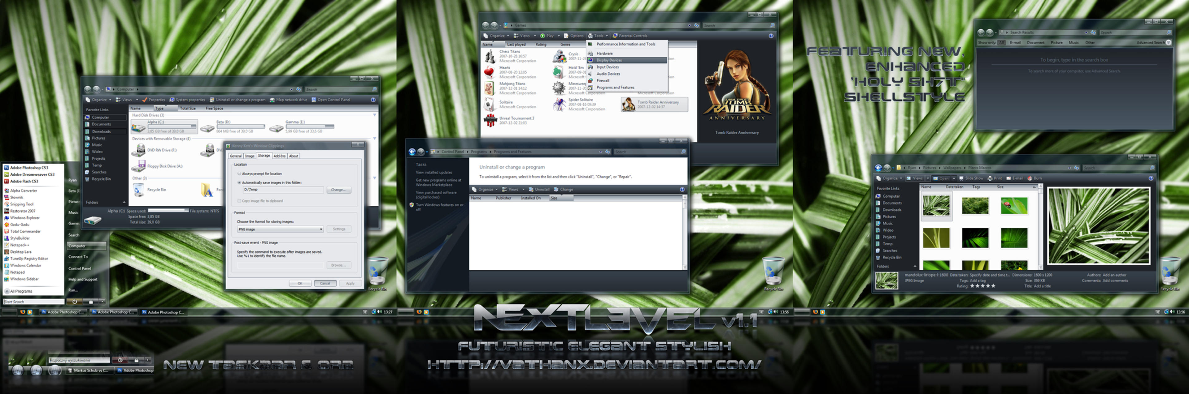Screen dimensions: 1189x394
Task: Toggle the 'Picture' filter in Search Results
Action: tap(1056, 42)
